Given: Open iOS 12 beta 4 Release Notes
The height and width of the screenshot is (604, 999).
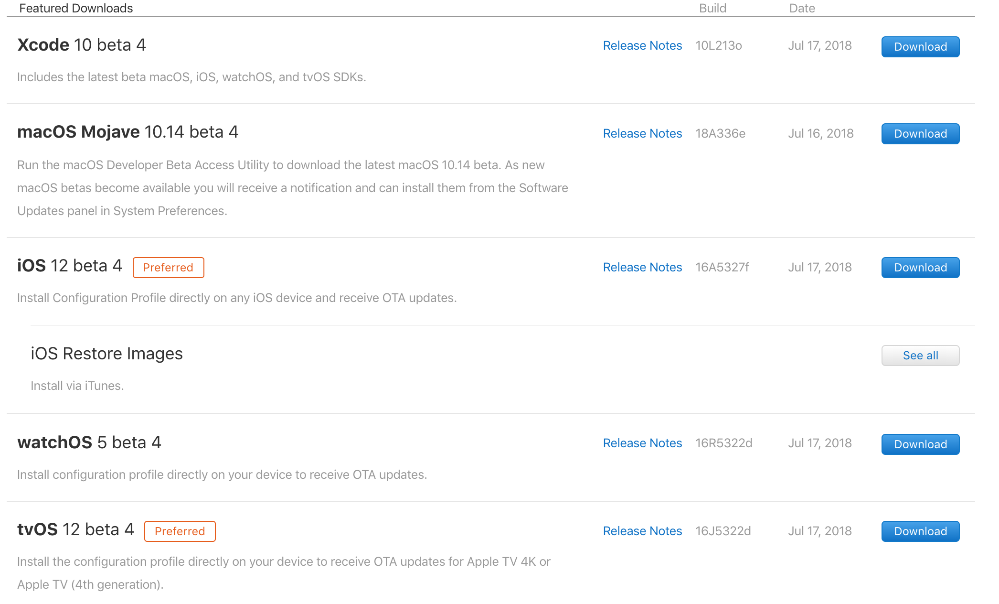Looking at the screenshot, I should point(642,267).
